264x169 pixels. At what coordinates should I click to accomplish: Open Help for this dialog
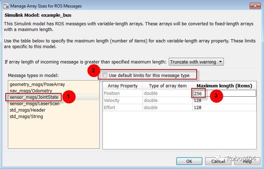tap(247, 161)
